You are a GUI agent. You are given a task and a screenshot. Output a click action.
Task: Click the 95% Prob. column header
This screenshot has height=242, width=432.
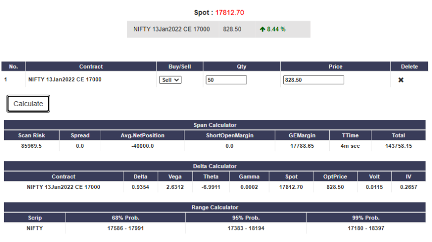click(x=246, y=218)
